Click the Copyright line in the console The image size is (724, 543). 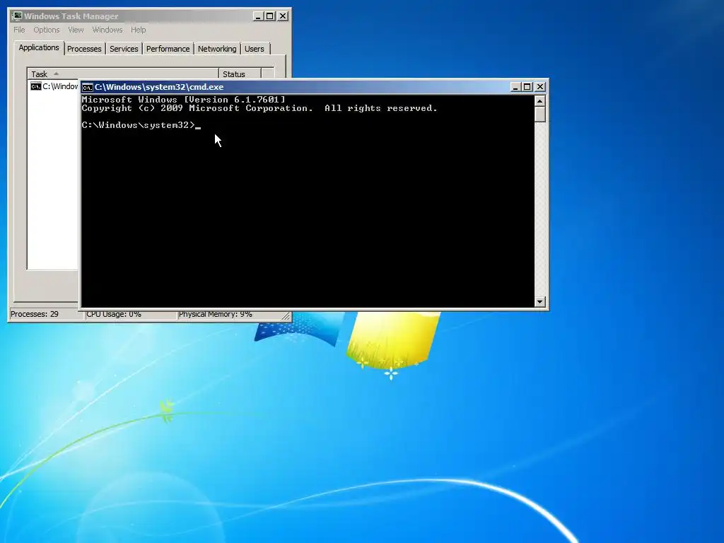[259, 108]
